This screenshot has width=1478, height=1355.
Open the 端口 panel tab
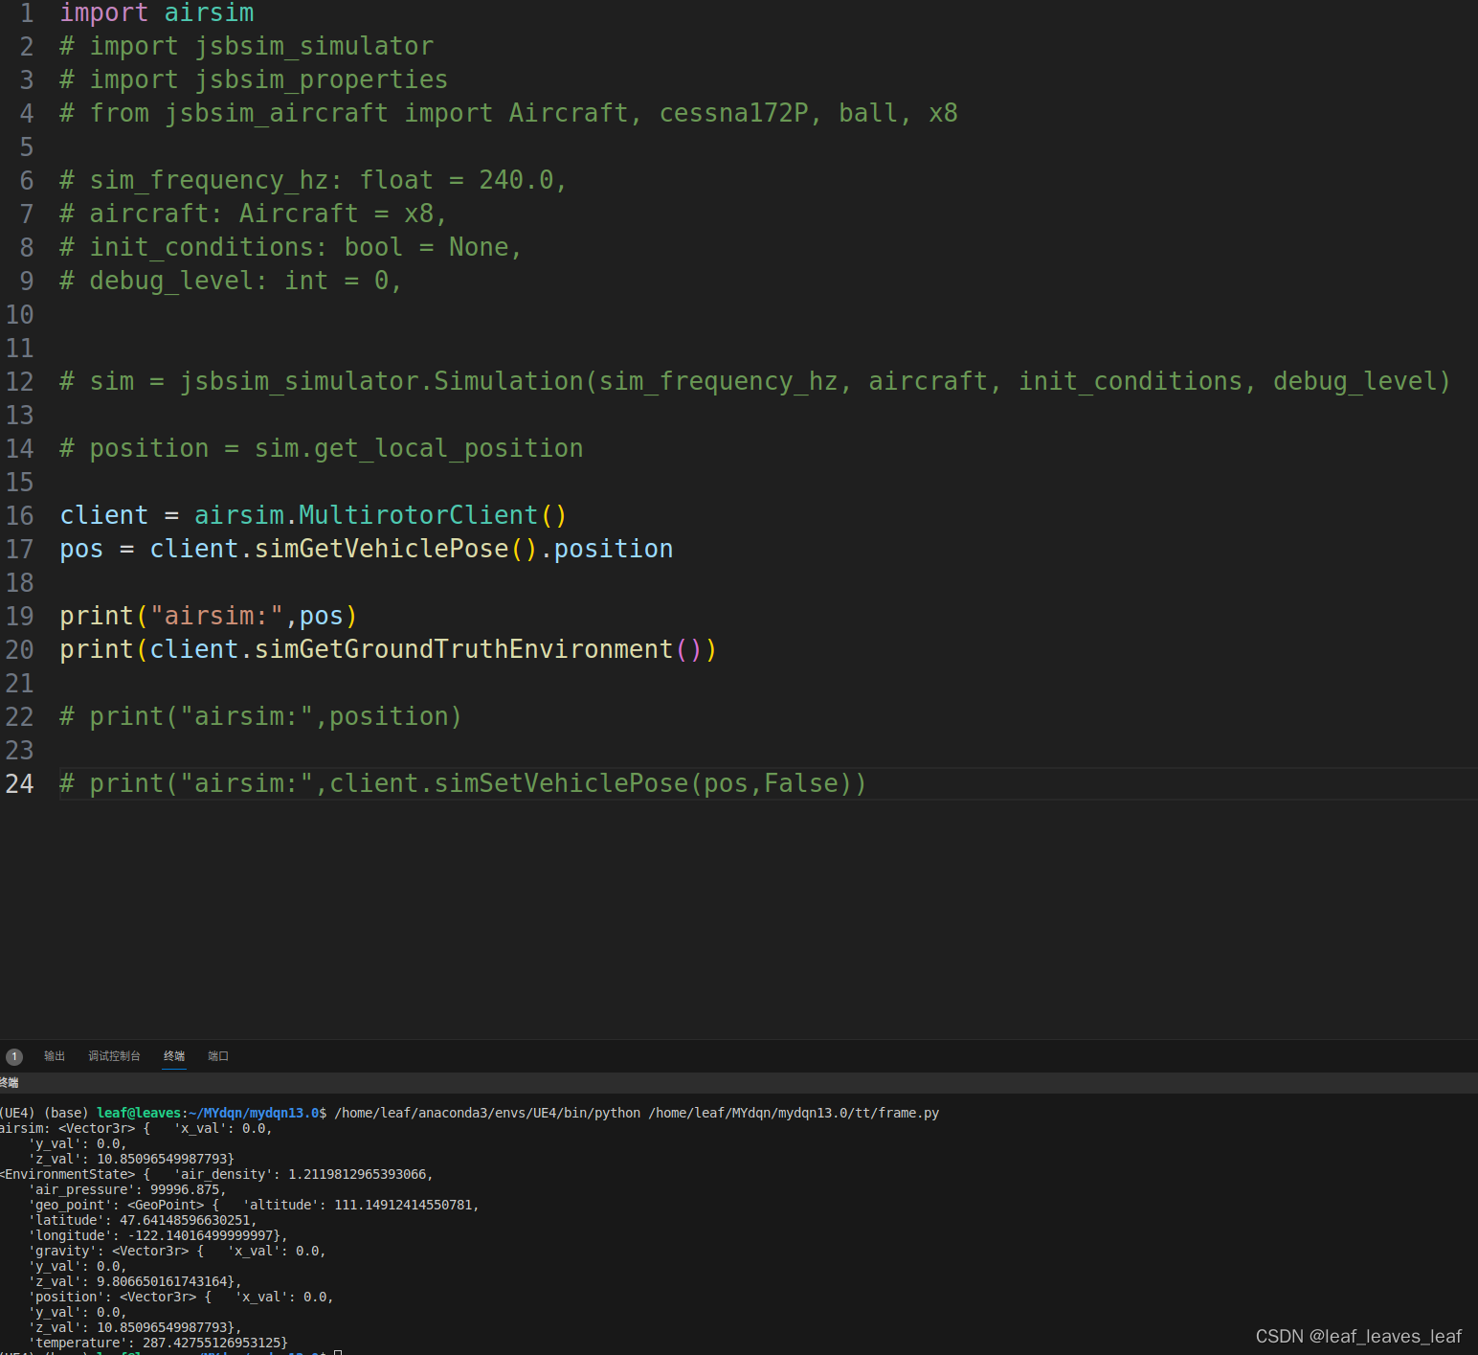[x=218, y=1056]
